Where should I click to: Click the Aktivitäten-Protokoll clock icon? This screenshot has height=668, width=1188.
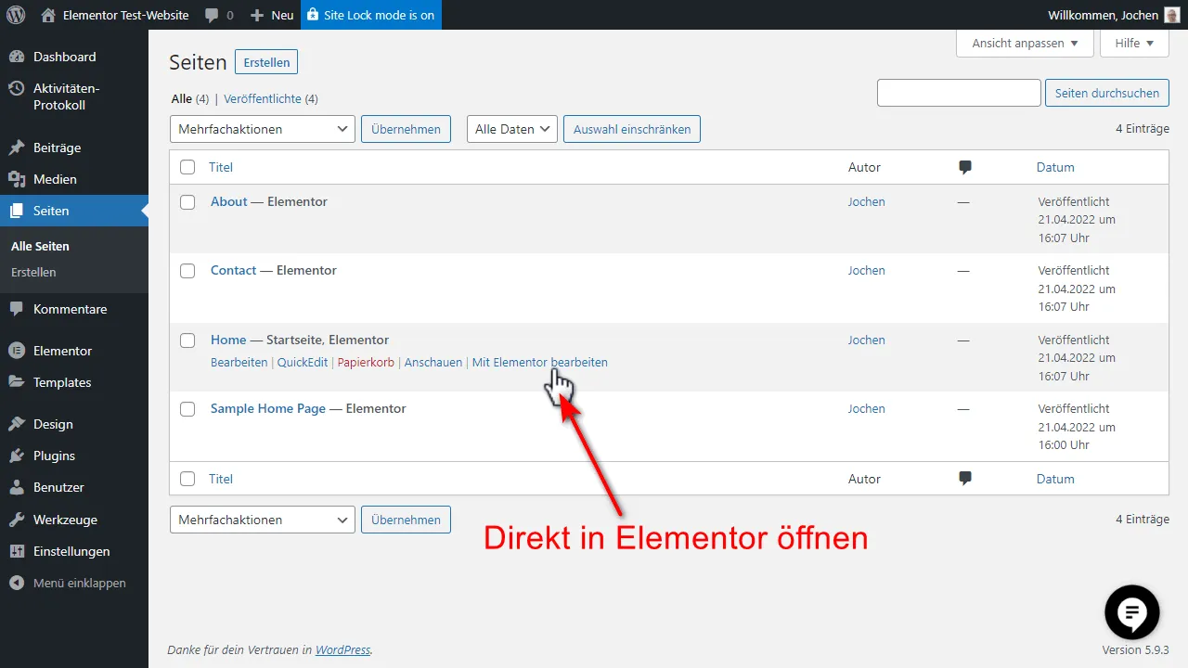click(17, 89)
